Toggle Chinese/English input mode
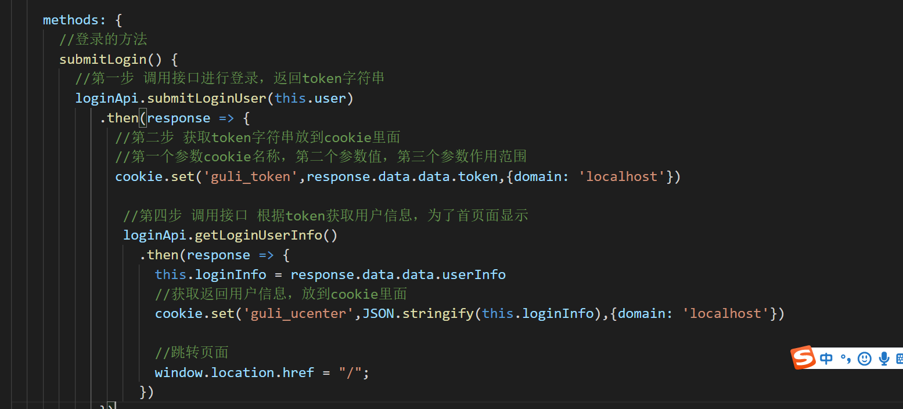903x409 pixels. pos(826,359)
